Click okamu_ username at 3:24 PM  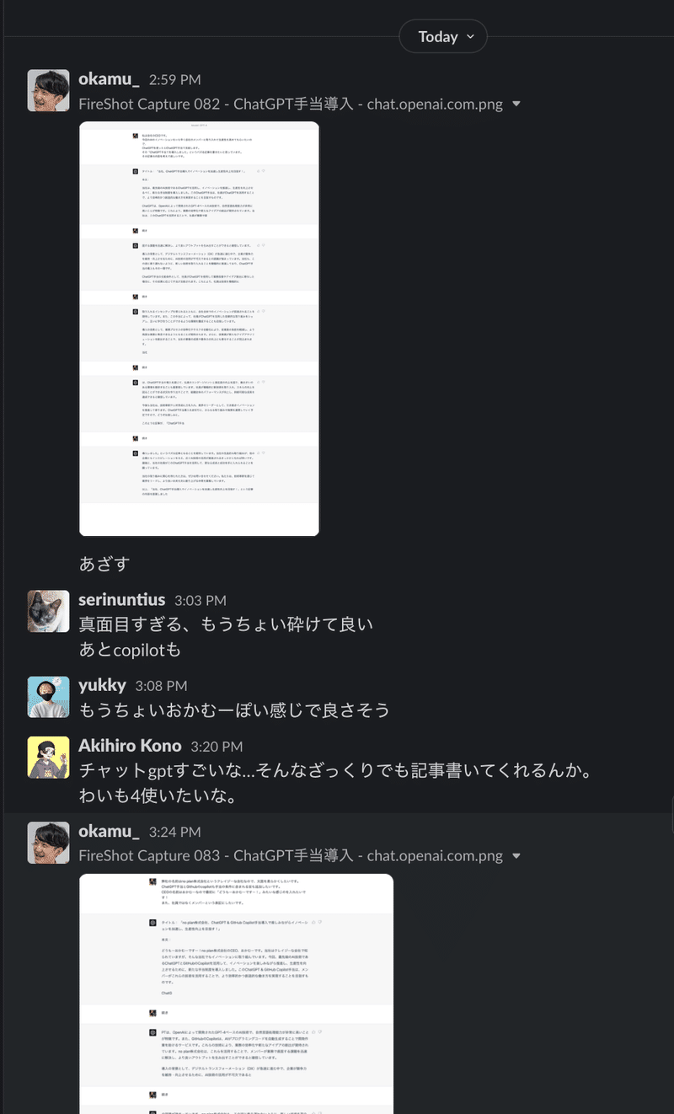coord(109,831)
